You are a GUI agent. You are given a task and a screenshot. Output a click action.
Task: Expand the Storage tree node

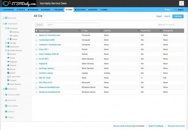(6, 43)
